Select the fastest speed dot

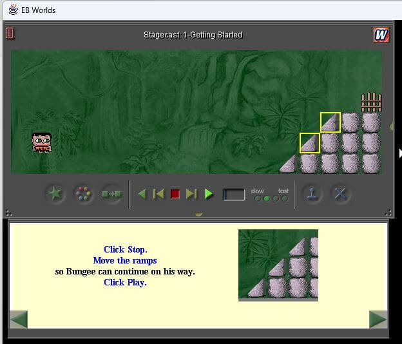coord(285,198)
